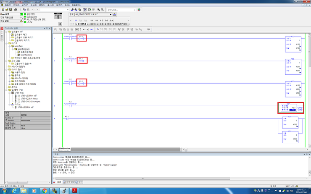Click the last icon in the ladder edit toolbar
The height and width of the screenshot is (194, 311).
coord(148,29)
